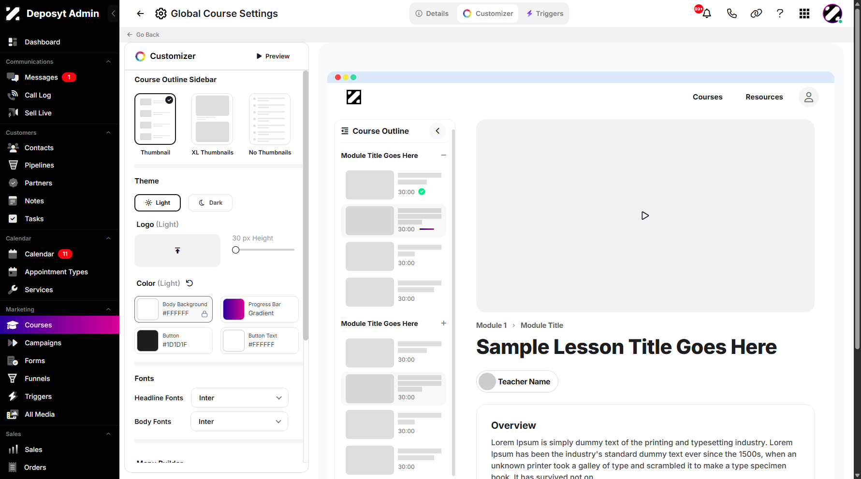The width and height of the screenshot is (861, 479).
Task: Open the Progress Bar gradient swatch
Action: pos(233,309)
